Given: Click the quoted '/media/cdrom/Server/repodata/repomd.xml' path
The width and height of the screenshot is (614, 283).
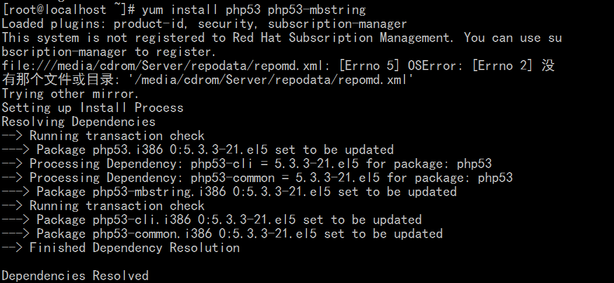Looking at the screenshot, I should coord(271,80).
